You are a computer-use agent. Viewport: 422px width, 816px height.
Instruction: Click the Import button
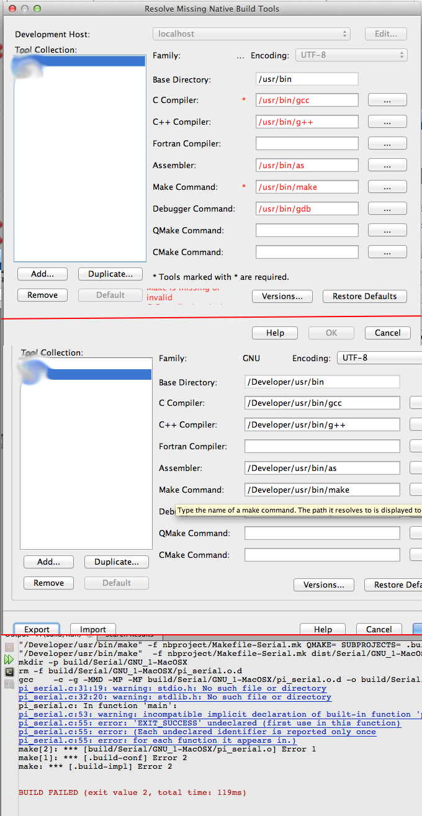pos(92,629)
